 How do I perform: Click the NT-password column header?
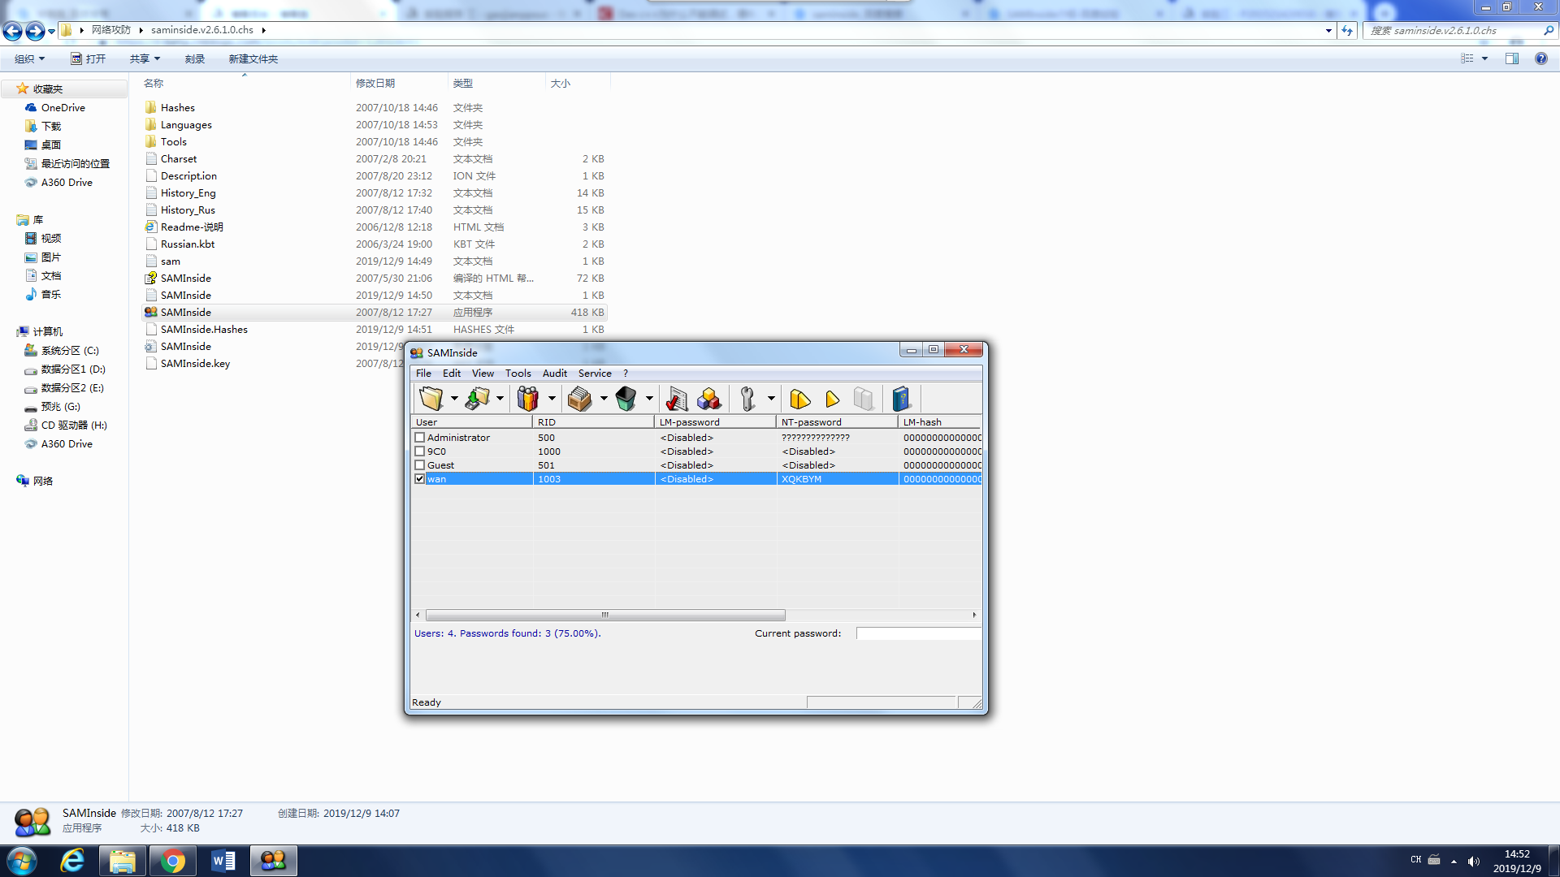tap(836, 422)
